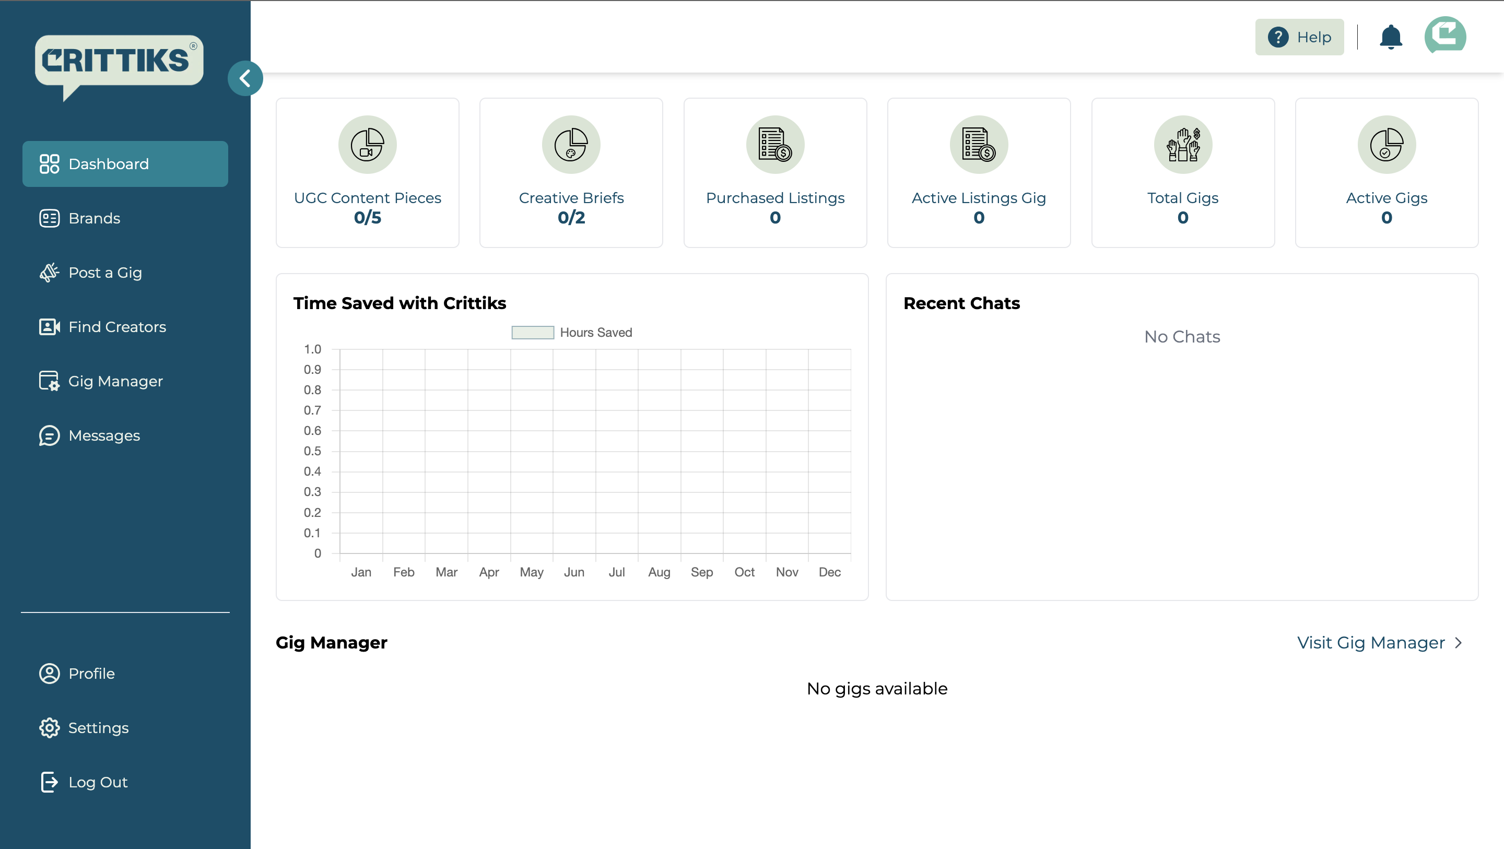
Task: Click the Total Gigs label
Action: tap(1183, 198)
